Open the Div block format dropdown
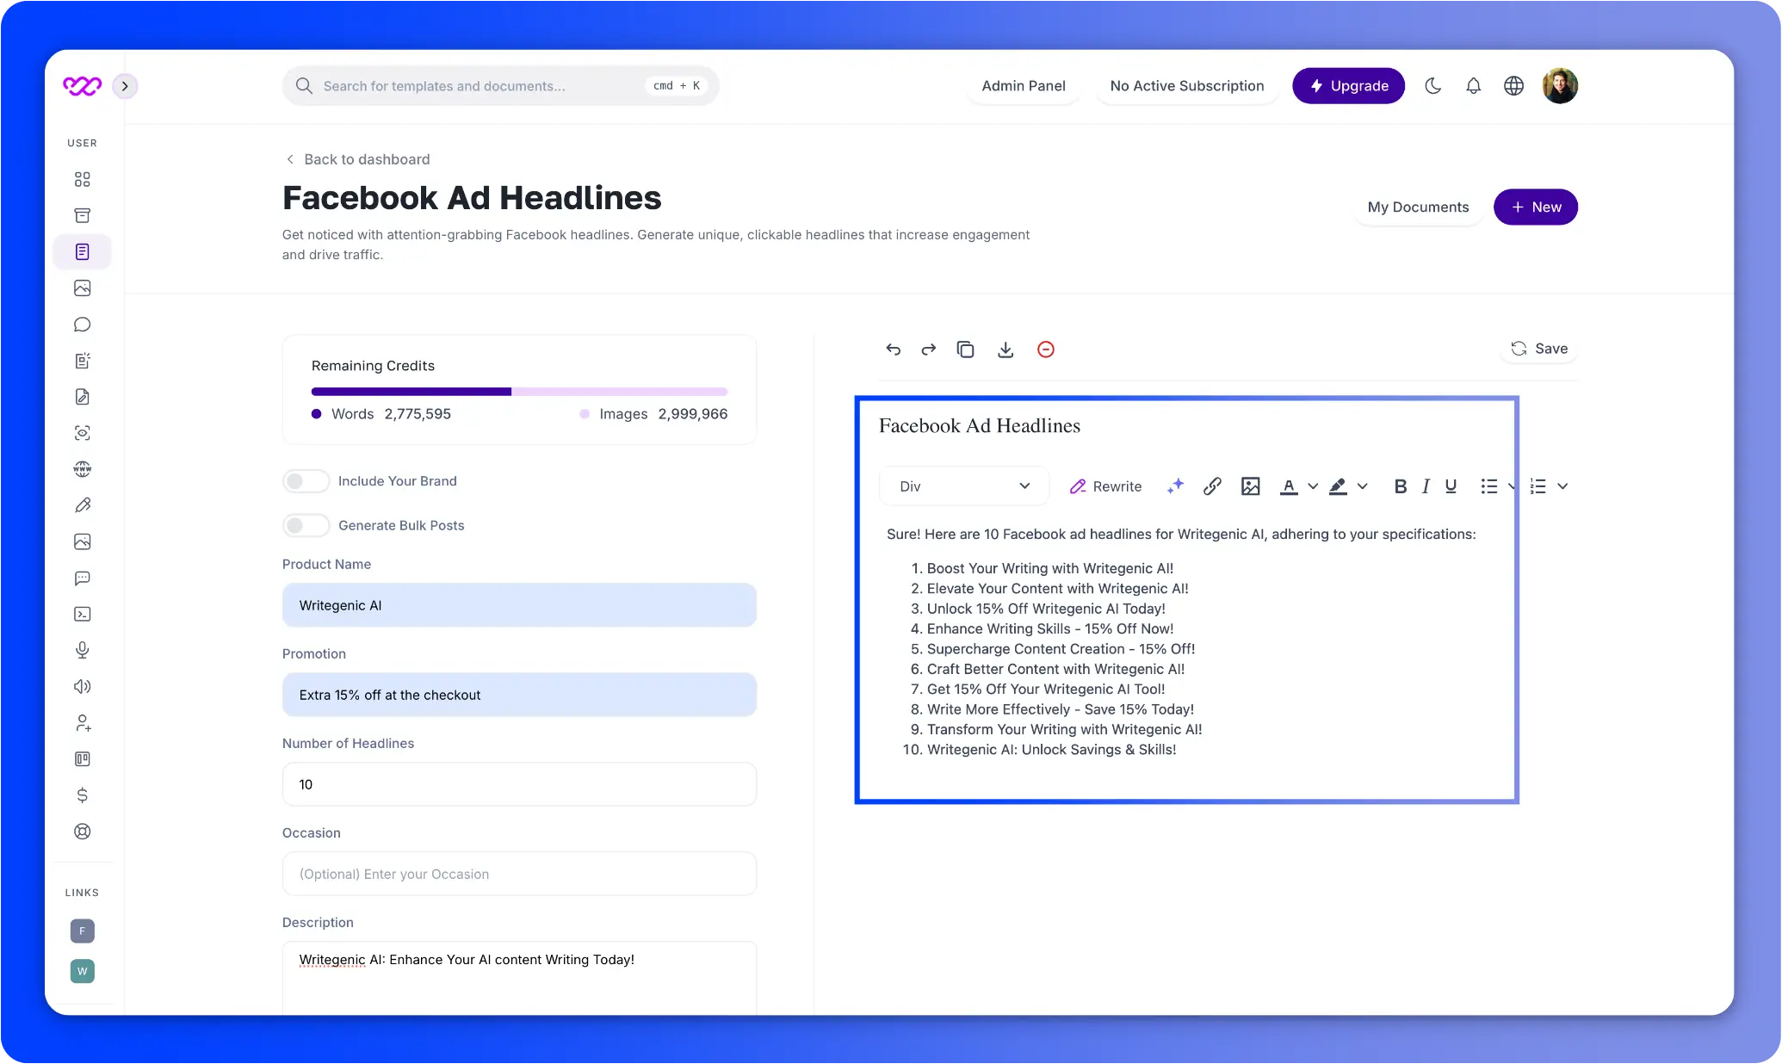This screenshot has height=1064, width=1782. [963, 486]
